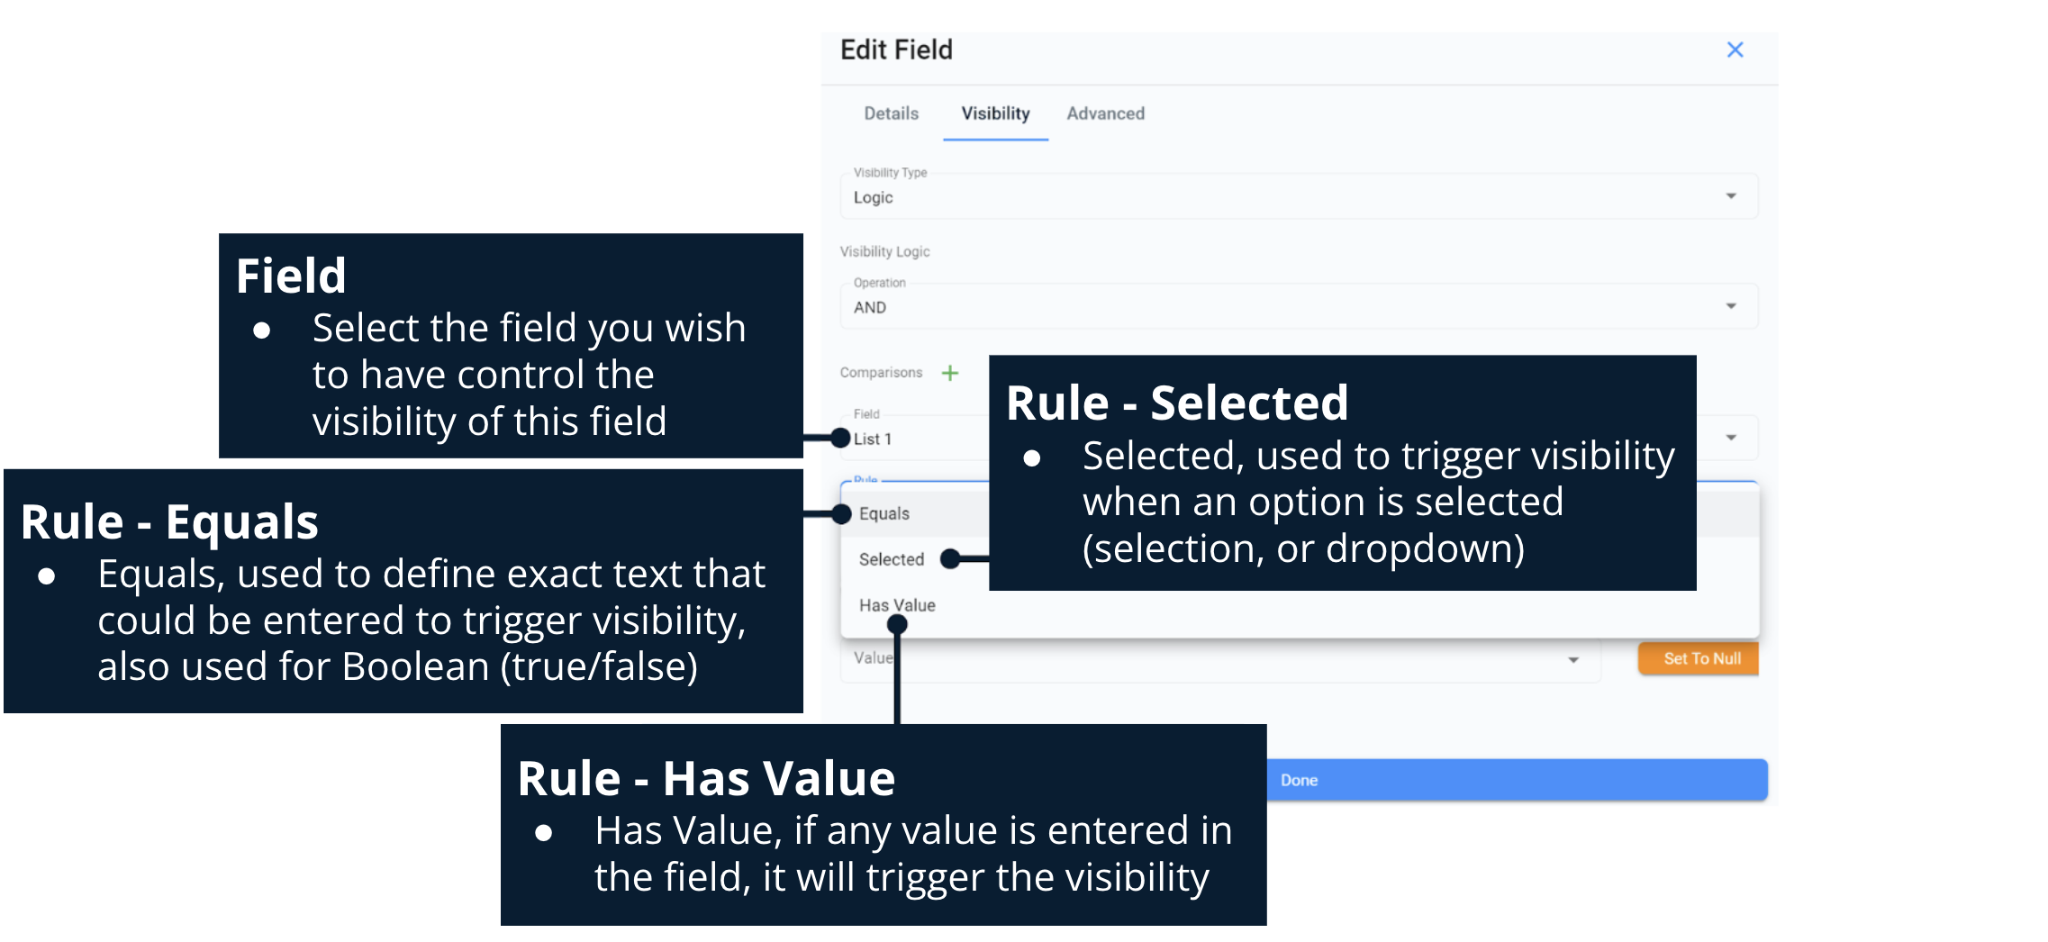Click the Visibility Type dropdown arrow
The width and height of the screenshot is (2048, 942).
[x=1731, y=196]
